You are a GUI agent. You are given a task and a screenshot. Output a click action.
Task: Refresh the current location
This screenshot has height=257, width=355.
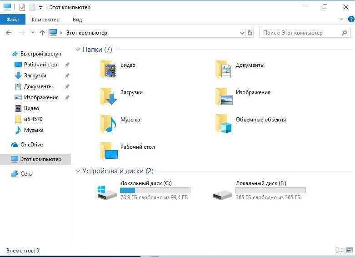(250, 33)
